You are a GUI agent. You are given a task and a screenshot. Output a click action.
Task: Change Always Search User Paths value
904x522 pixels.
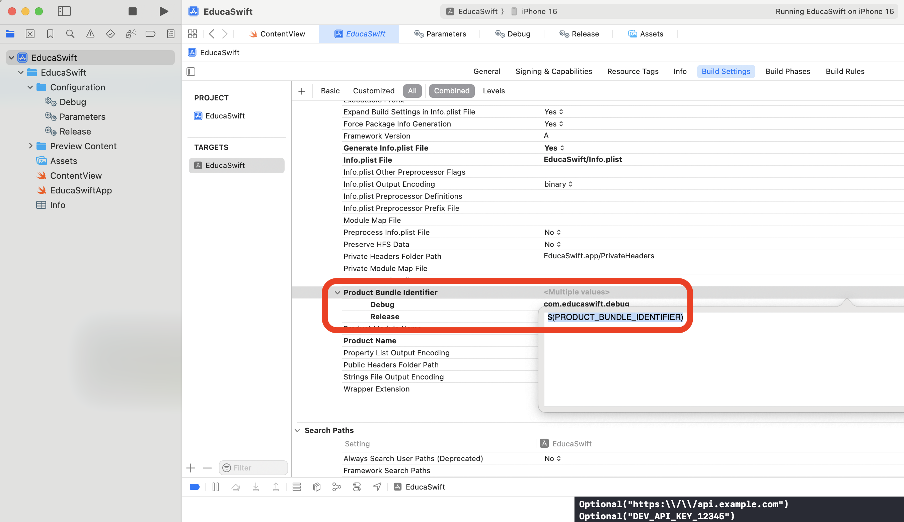[552, 458]
